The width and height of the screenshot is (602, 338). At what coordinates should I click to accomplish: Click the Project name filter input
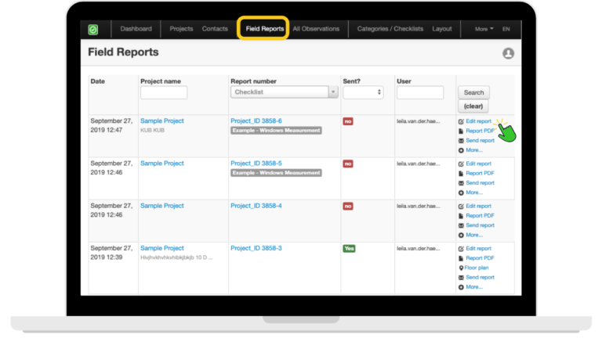click(x=164, y=92)
